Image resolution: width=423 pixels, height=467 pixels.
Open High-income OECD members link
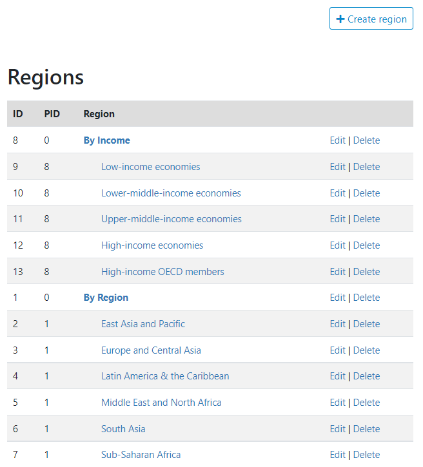coord(162,272)
